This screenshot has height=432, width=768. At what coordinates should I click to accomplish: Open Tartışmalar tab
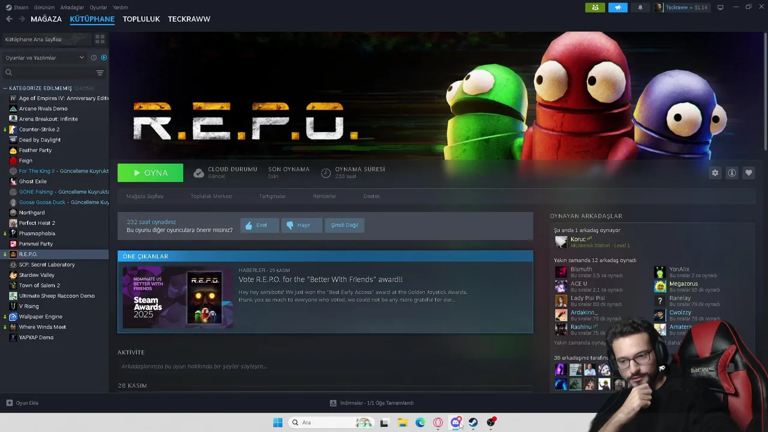click(x=272, y=196)
